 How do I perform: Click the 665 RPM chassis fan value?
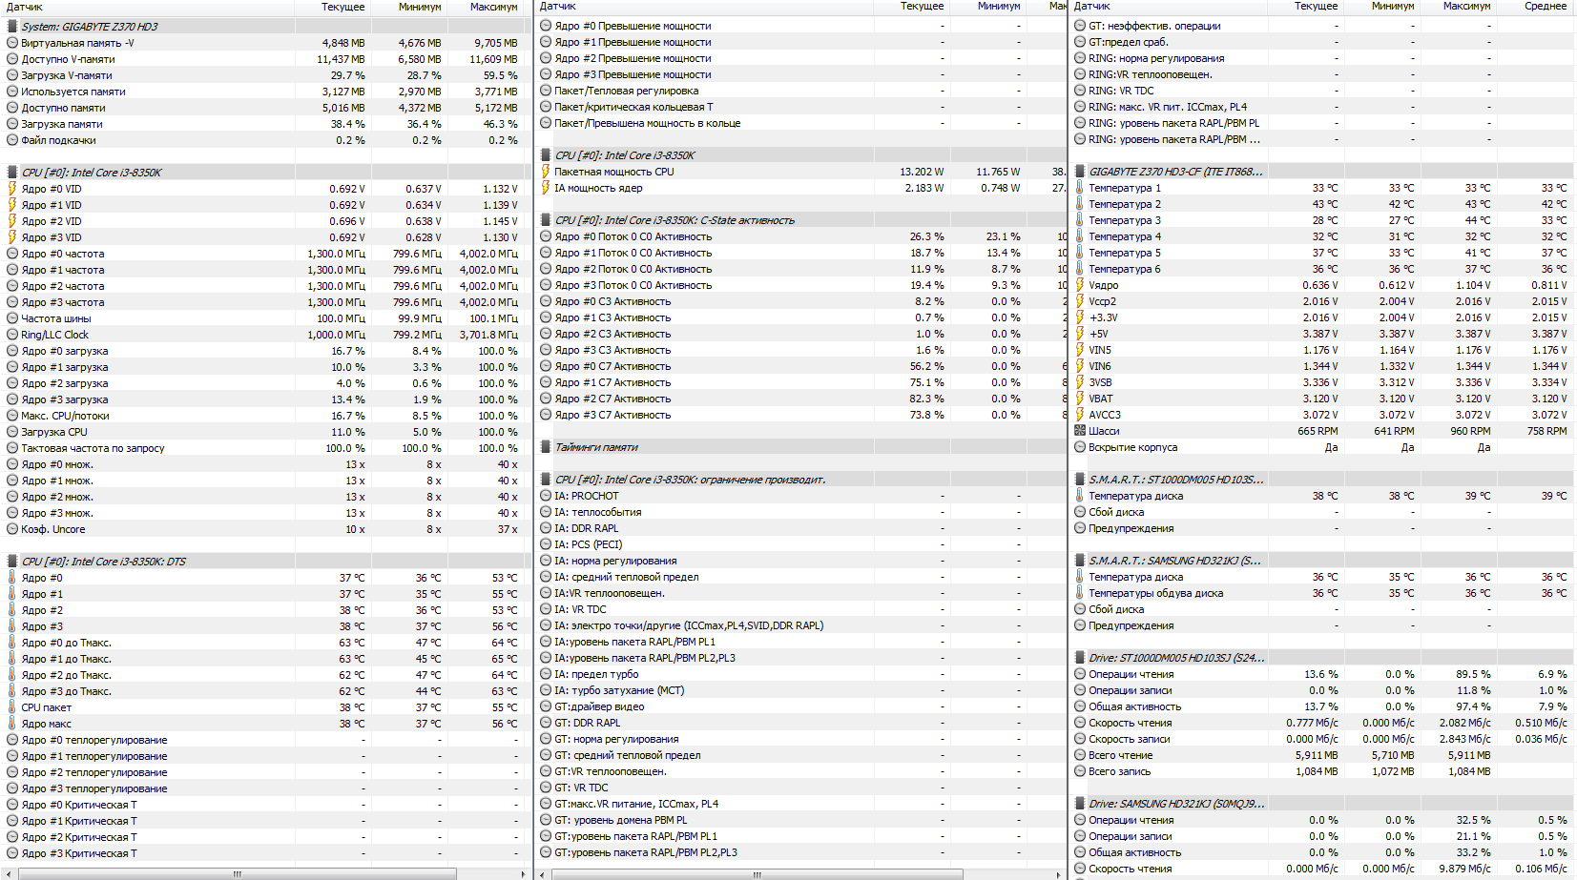pos(1318,431)
